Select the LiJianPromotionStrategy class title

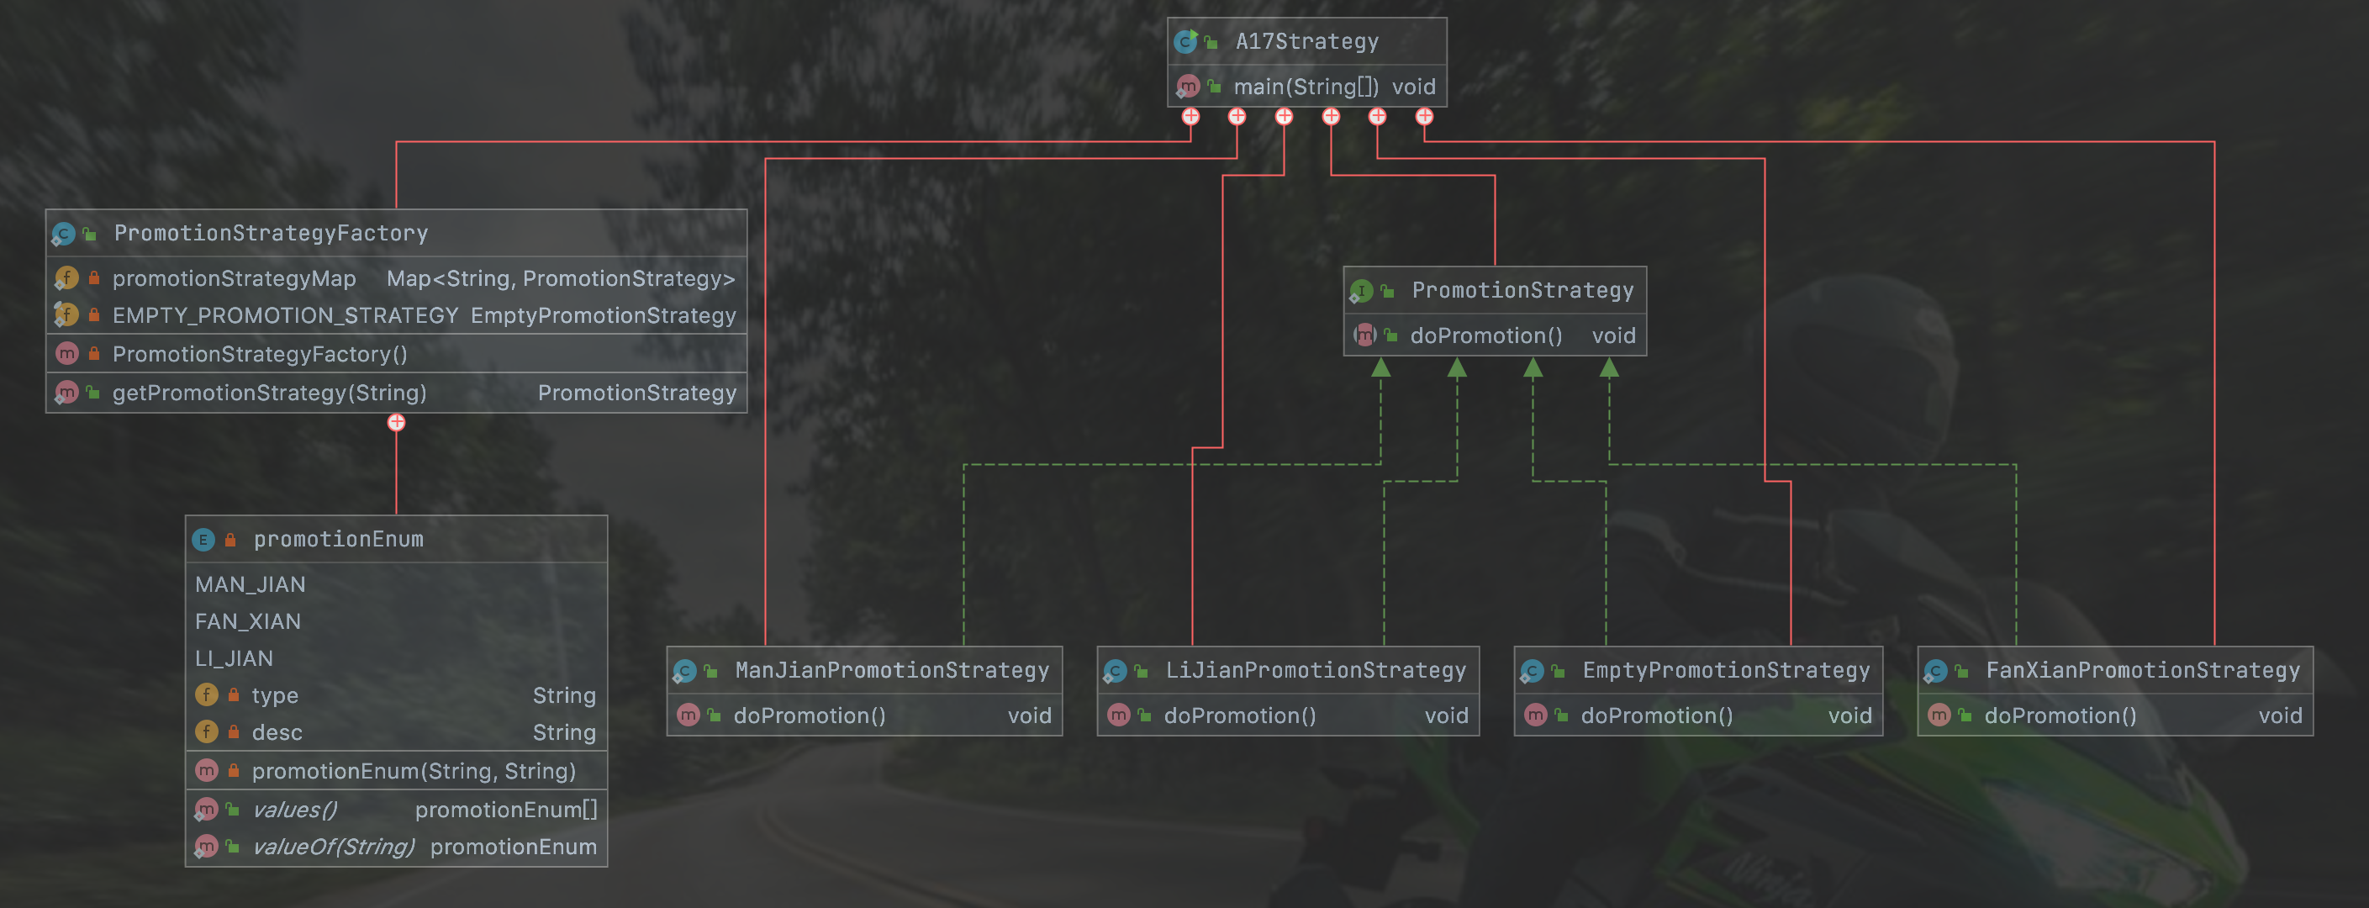pyautogui.click(x=1315, y=671)
